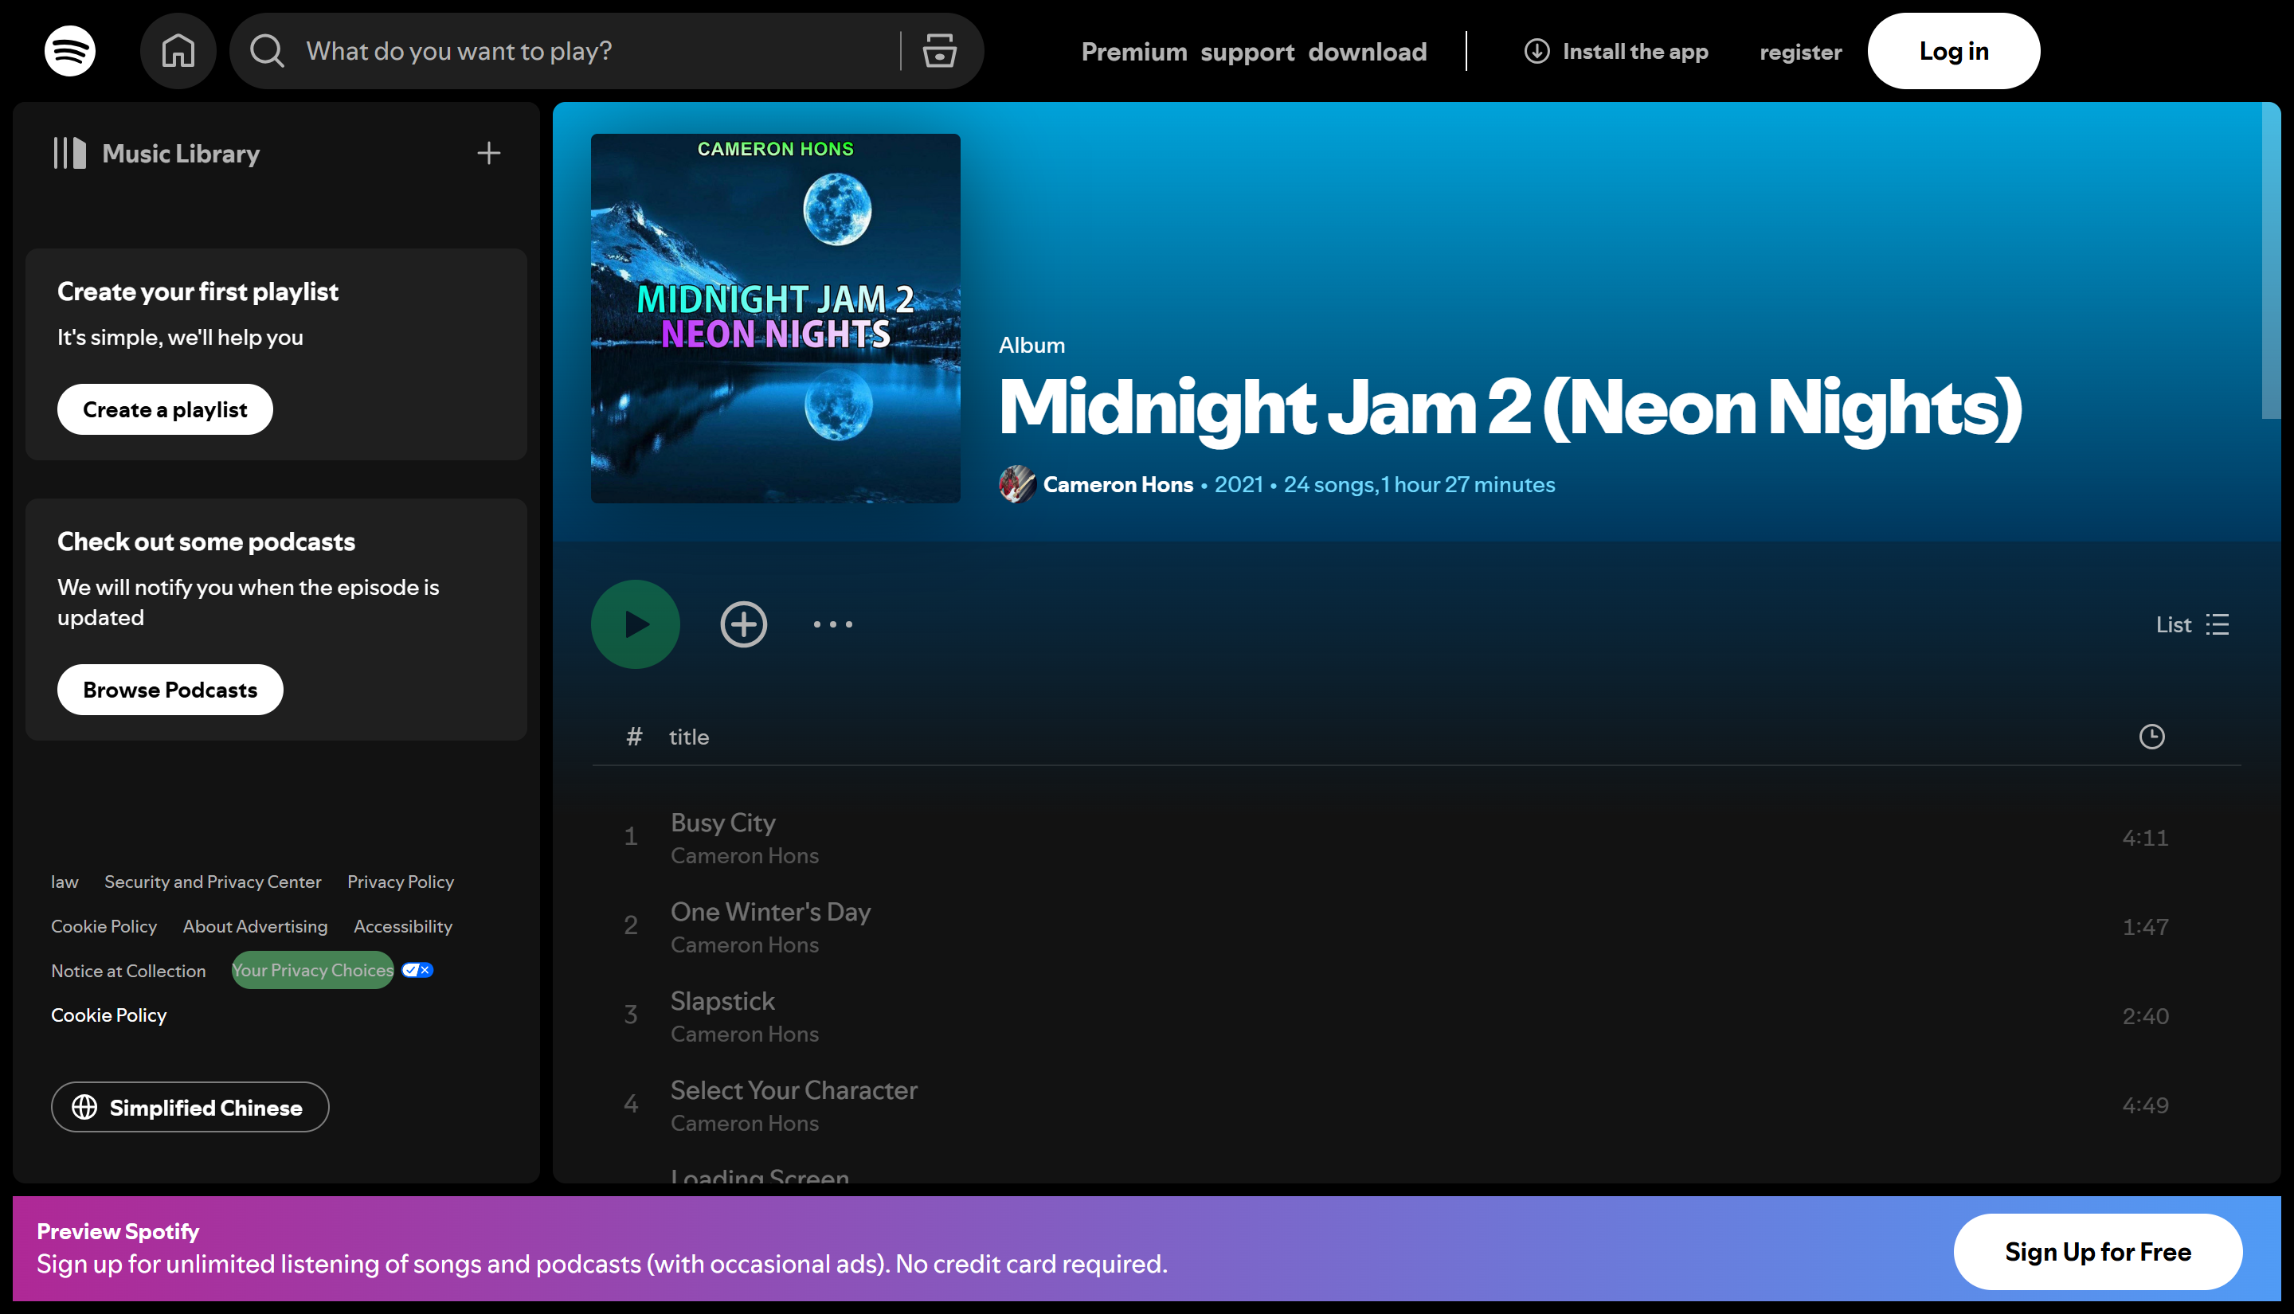Image resolution: width=2294 pixels, height=1314 pixels.
Task: Toggle Your Privacy Choices switch icon
Action: 417,970
